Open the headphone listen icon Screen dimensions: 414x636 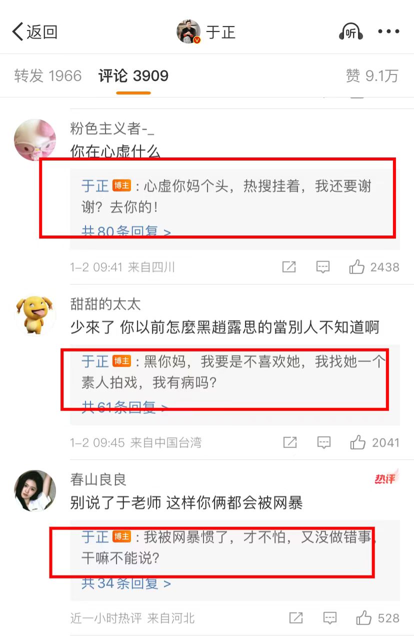click(351, 32)
